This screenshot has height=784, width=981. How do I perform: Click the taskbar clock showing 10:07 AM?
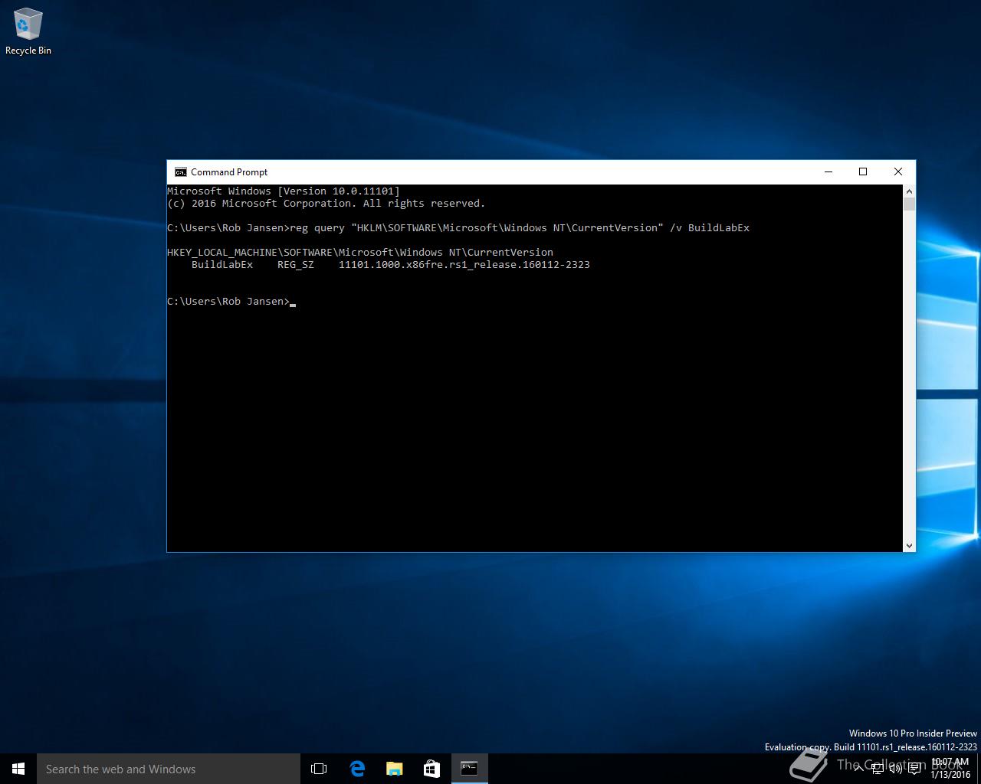pos(950,768)
